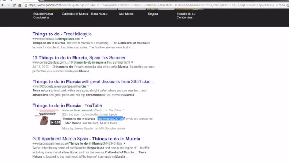Open the Golf Apartment Murcia Spain result

point(86,139)
